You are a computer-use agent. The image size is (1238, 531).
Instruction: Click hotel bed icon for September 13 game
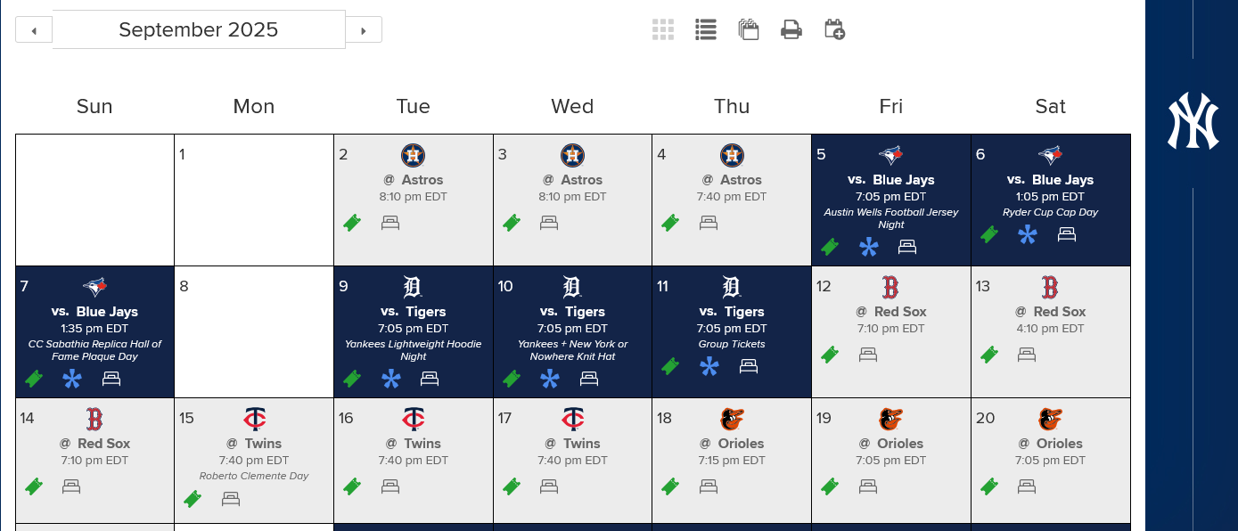point(1027,355)
